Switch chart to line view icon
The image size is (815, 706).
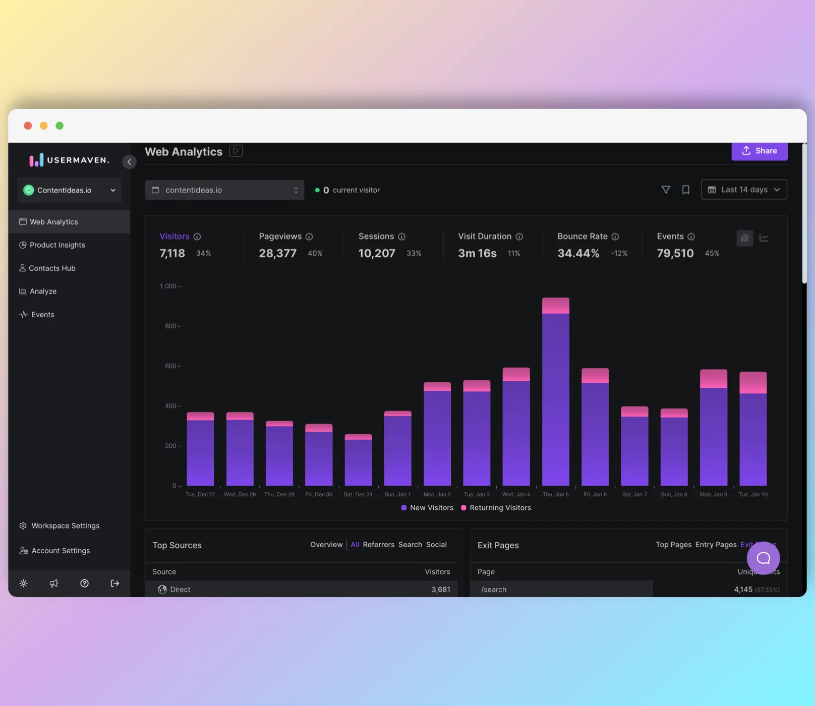[x=764, y=238]
